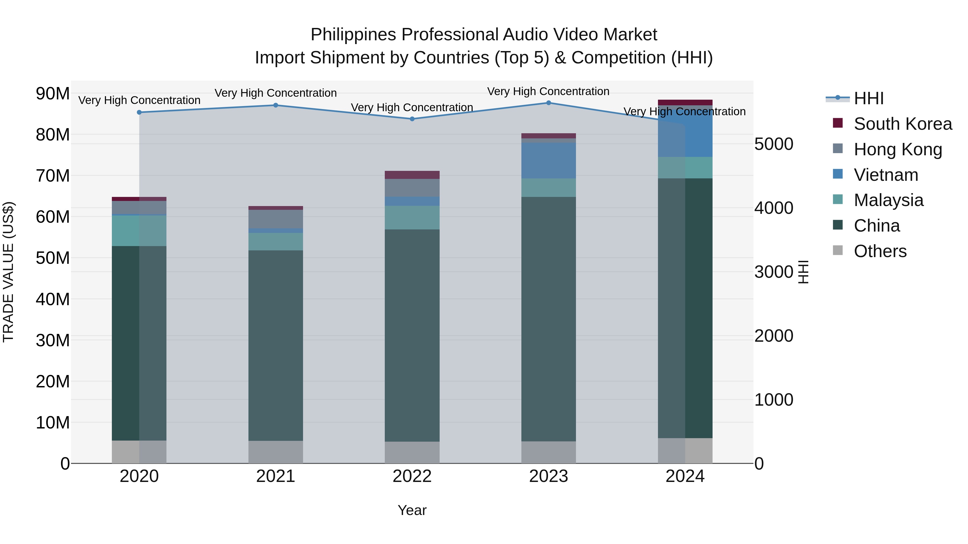Image resolution: width=968 pixels, height=544 pixels.
Task: Click the China segment of the 2022 bar
Action: coord(412,335)
